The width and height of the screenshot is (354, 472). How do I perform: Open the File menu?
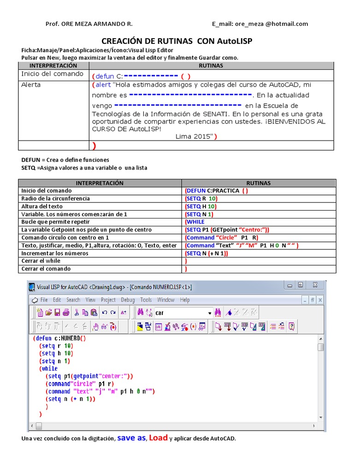click(44, 300)
